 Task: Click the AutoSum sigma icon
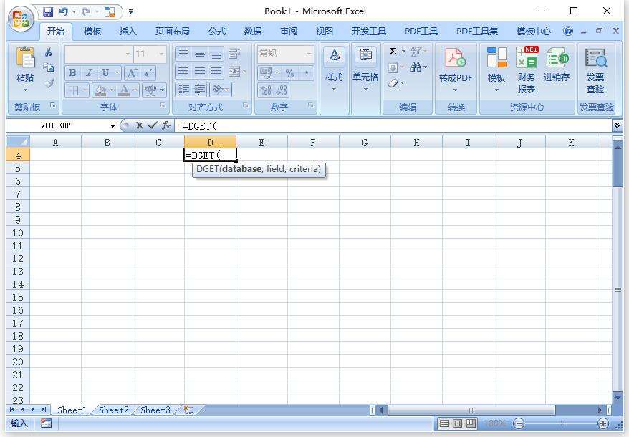point(393,52)
